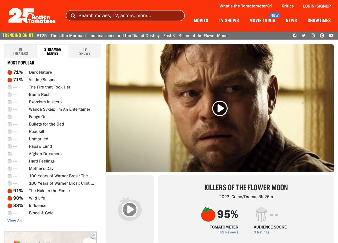Click the search magnifier icon
The image size is (338, 243).
73,16
